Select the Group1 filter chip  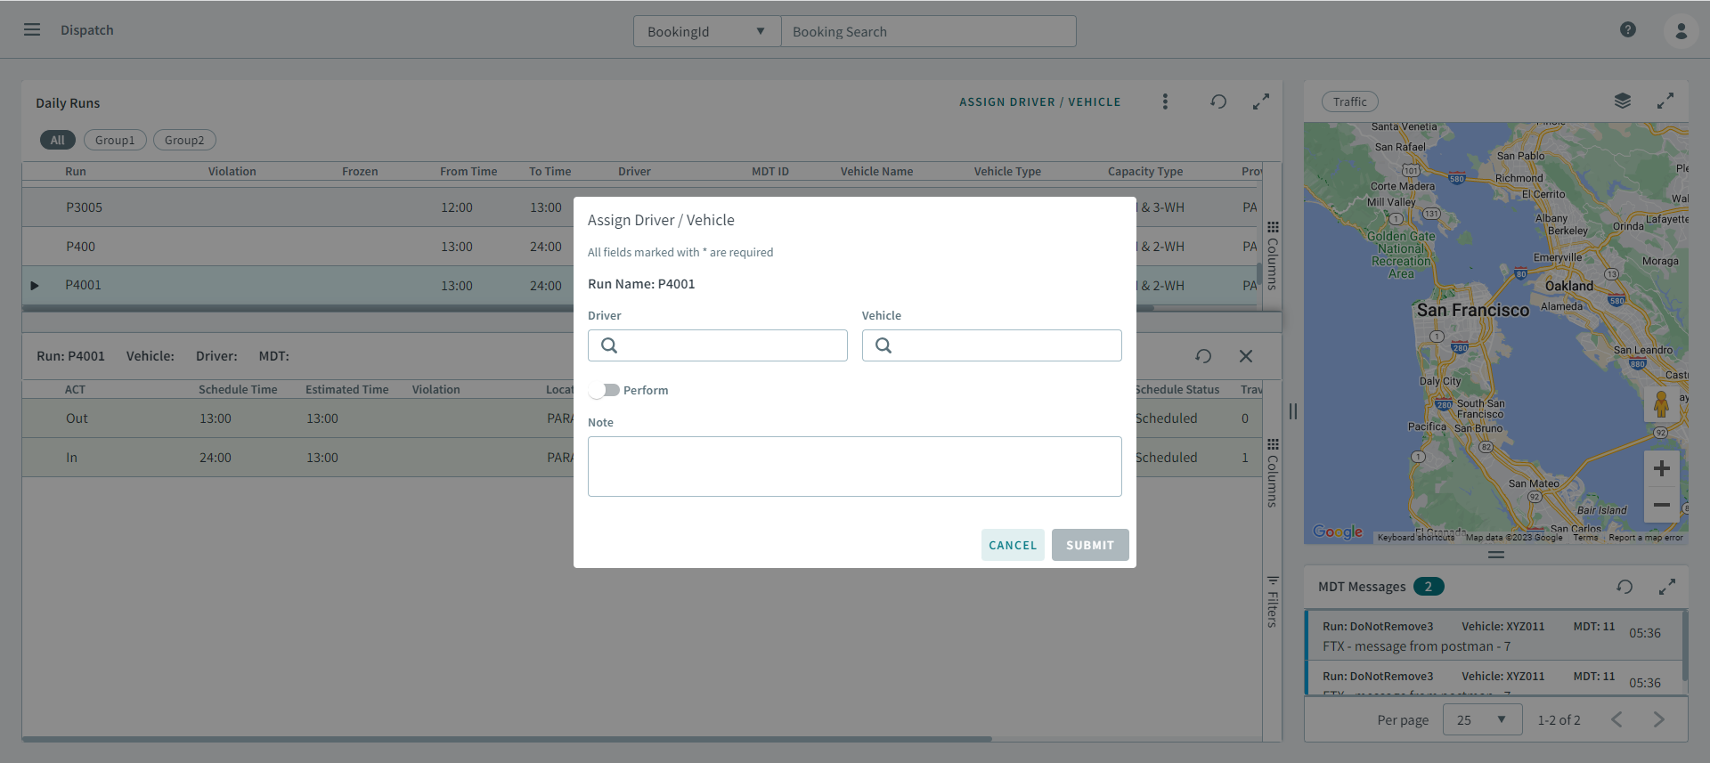click(x=115, y=140)
